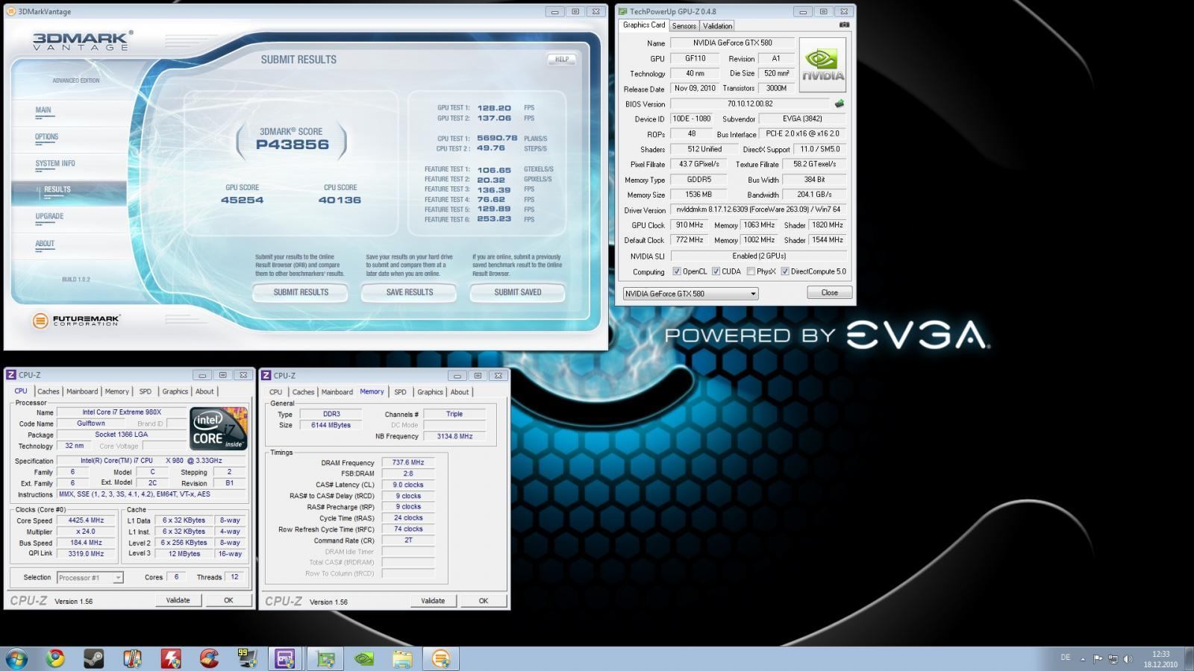This screenshot has width=1194, height=671.
Task: Toggle the DirectCompute 5.0 checkbox
Action: pos(784,271)
